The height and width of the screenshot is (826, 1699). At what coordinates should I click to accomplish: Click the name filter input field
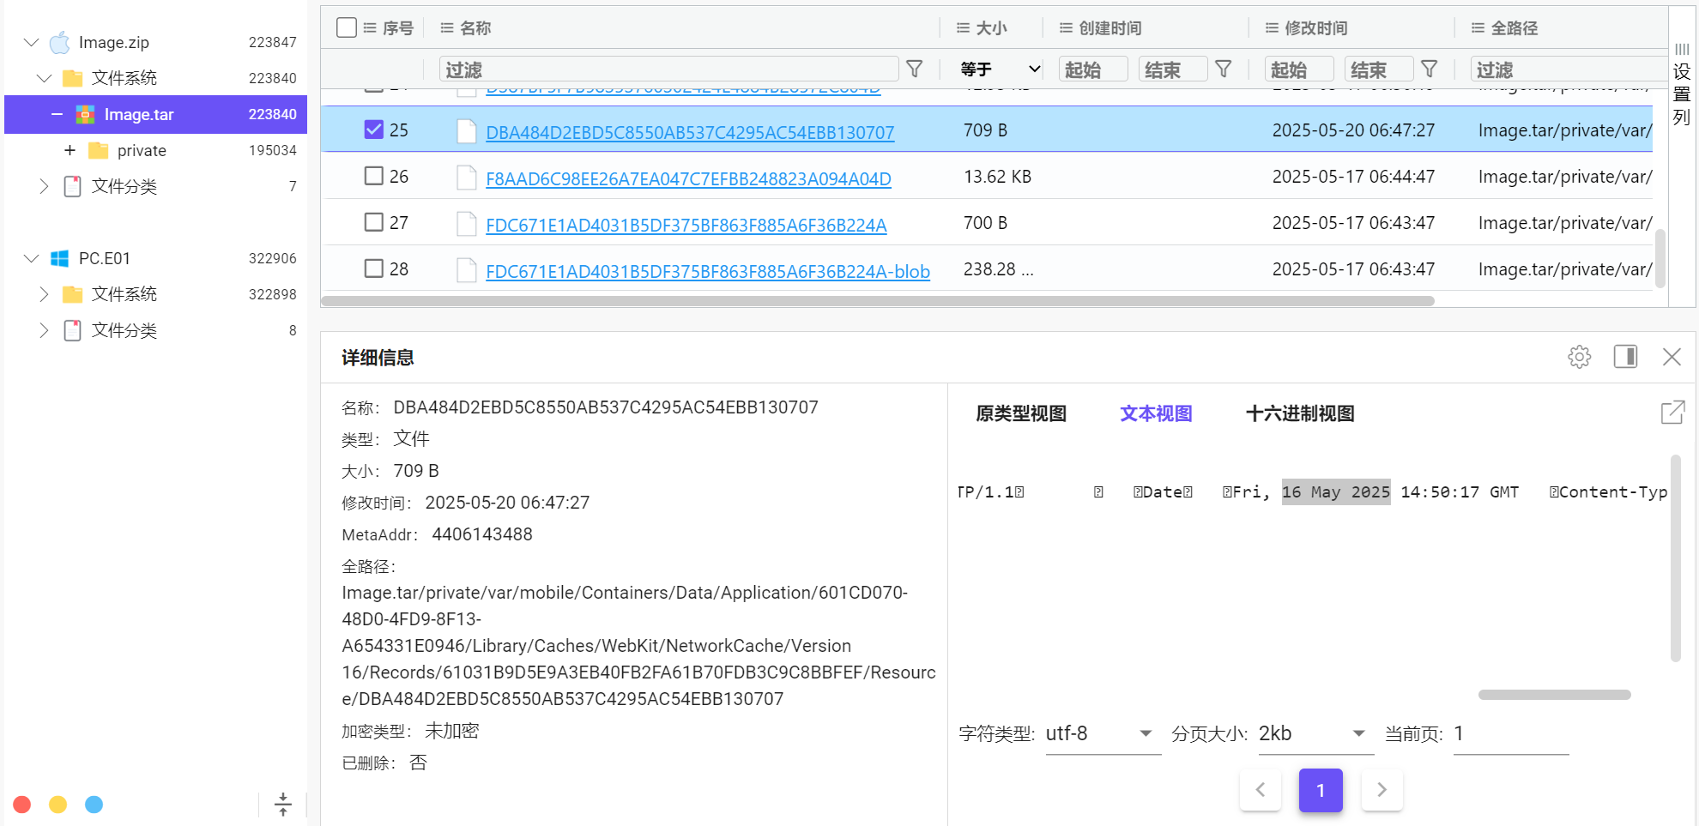coord(668,69)
